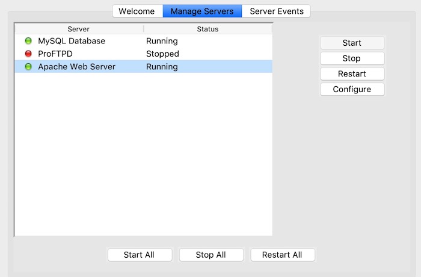Click the red status icon beside ProFTPD
The image size is (421, 277).
tap(28, 54)
